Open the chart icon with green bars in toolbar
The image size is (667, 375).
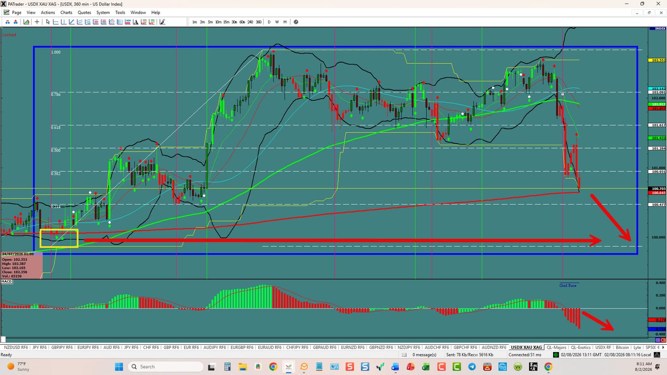[x=27, y=22]
